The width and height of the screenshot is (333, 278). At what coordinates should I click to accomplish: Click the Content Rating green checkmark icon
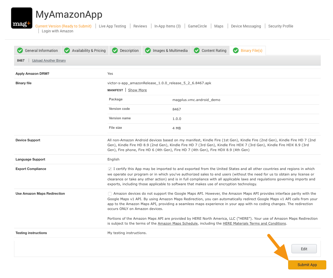point(197,51)
